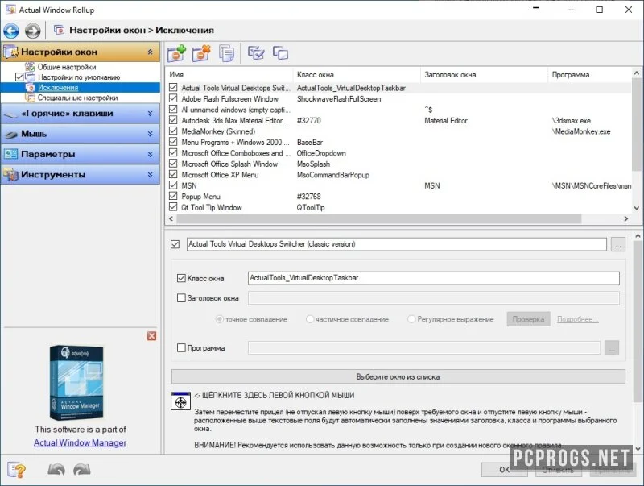Click the Мышь section mouse icon
The width and height of the screenshot is (644, 486).
(x=11, y=134)
